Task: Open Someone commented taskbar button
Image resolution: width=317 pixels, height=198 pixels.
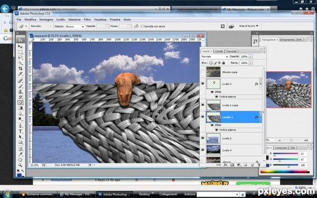Action: pos(39,194)
